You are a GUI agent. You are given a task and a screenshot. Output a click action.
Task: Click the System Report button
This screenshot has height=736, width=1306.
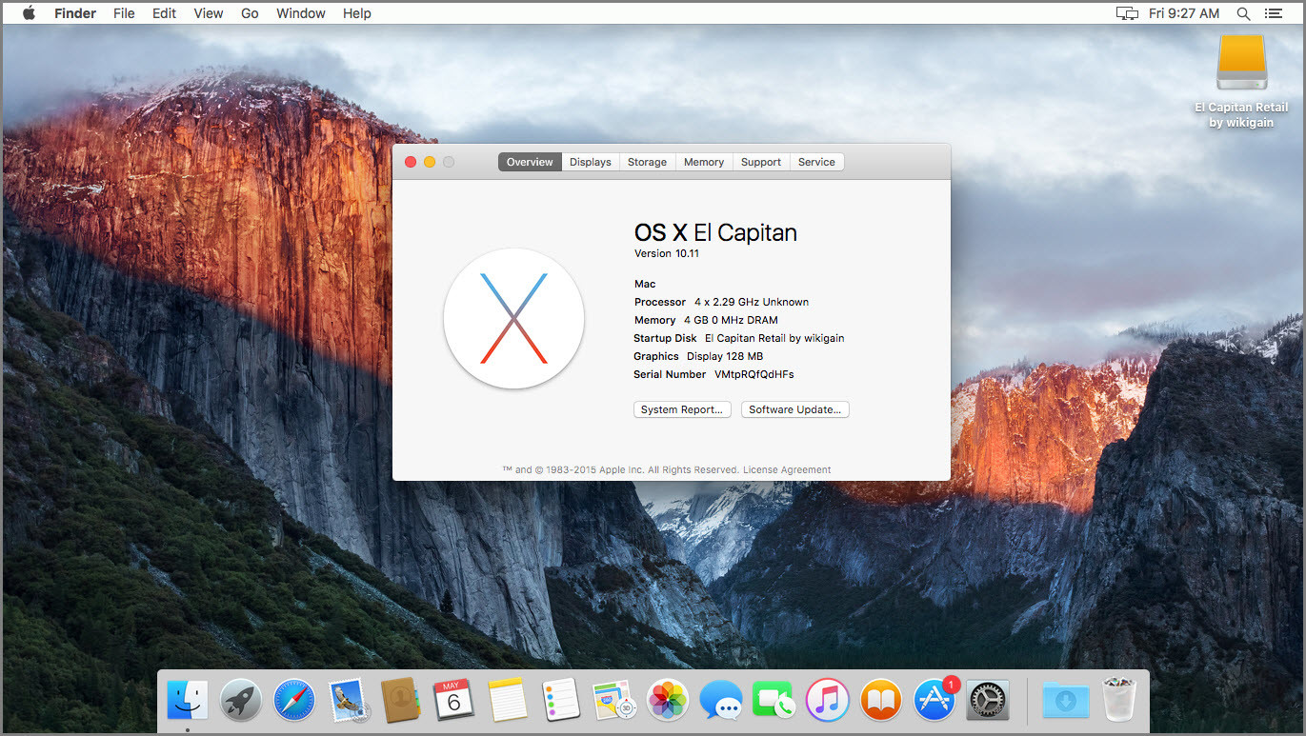682,409
